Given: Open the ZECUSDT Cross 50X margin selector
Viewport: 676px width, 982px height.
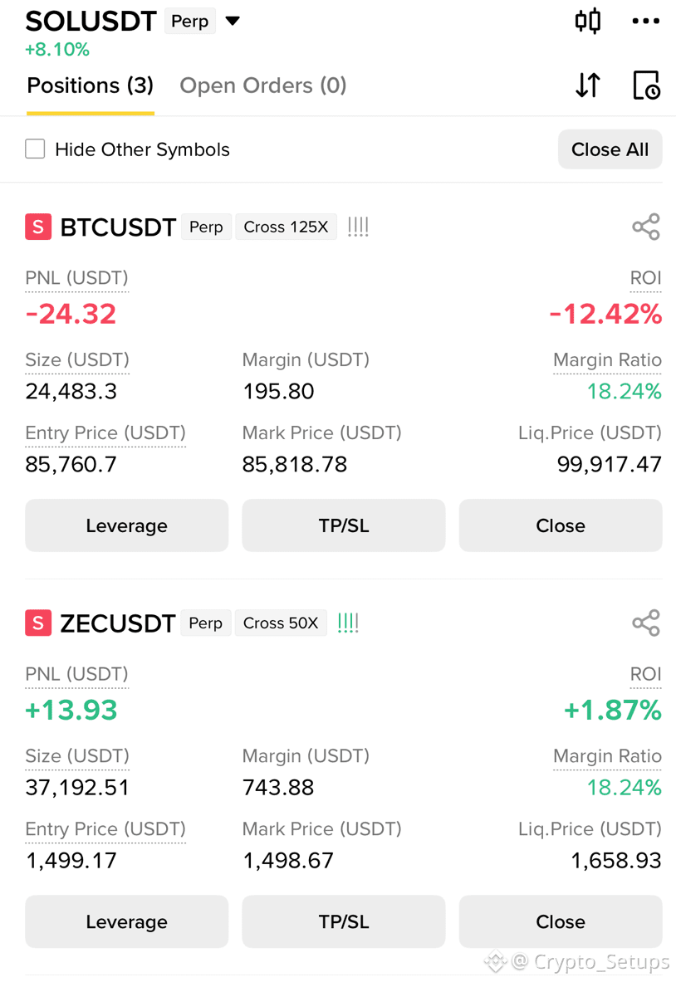Looking at the screenshot, I should pyautogui.click(x=281, y=623).
